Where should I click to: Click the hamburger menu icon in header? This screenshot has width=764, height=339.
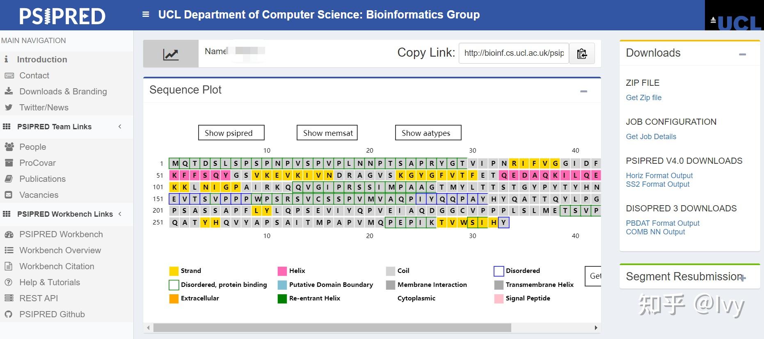point(146,14)
